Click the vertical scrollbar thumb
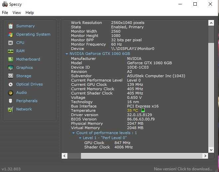Screen dimensions: 219x172 pyautogui.click(x=211, y=95)
